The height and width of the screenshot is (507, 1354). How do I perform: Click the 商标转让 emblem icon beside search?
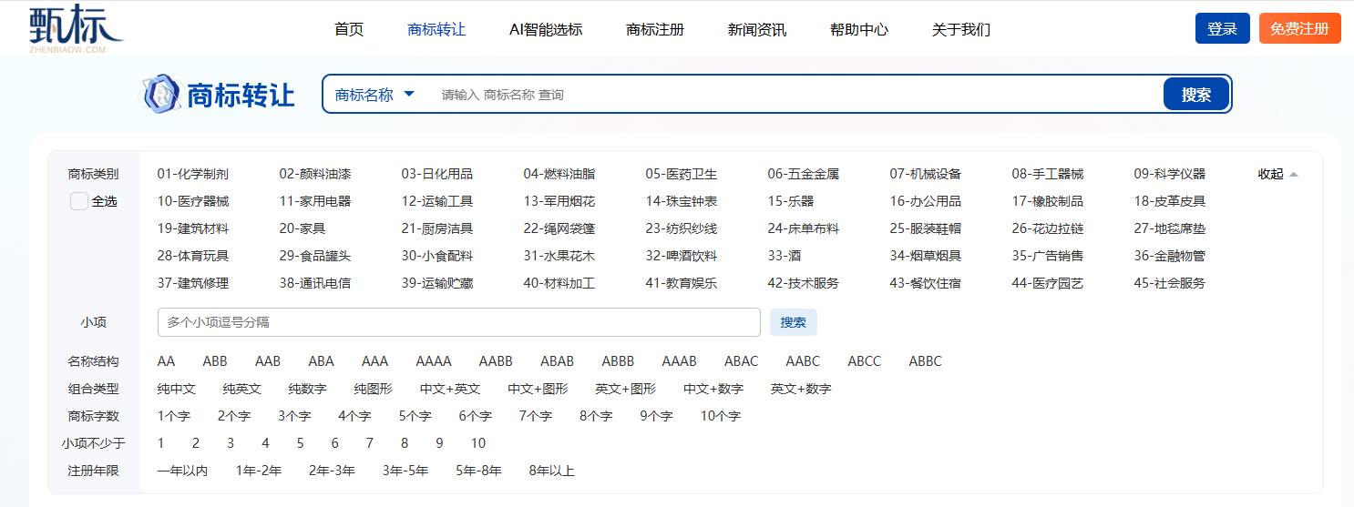point(161,94)
